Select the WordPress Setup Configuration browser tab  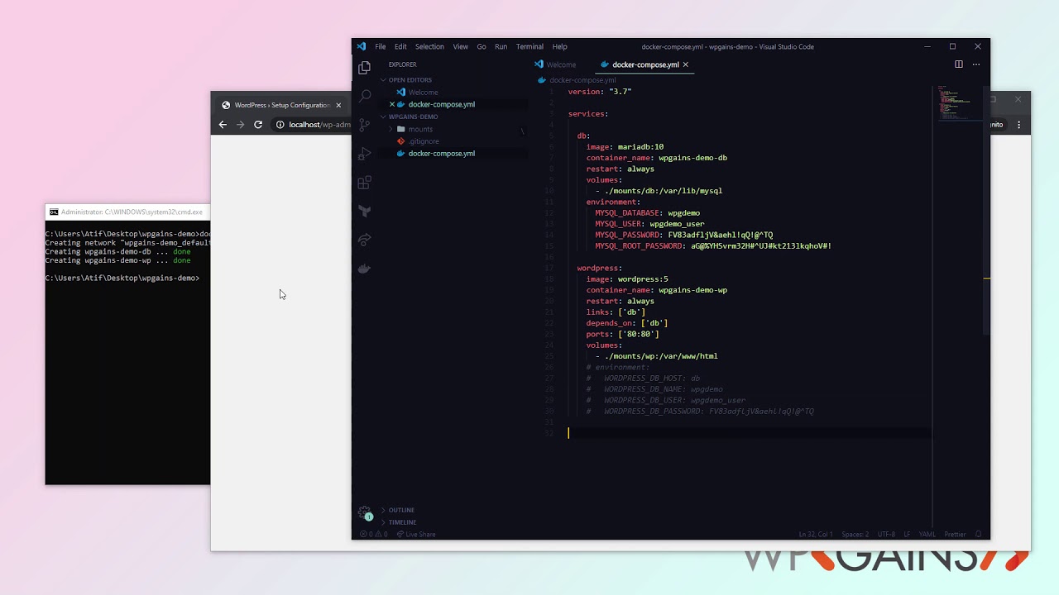(x=280, y=105)
